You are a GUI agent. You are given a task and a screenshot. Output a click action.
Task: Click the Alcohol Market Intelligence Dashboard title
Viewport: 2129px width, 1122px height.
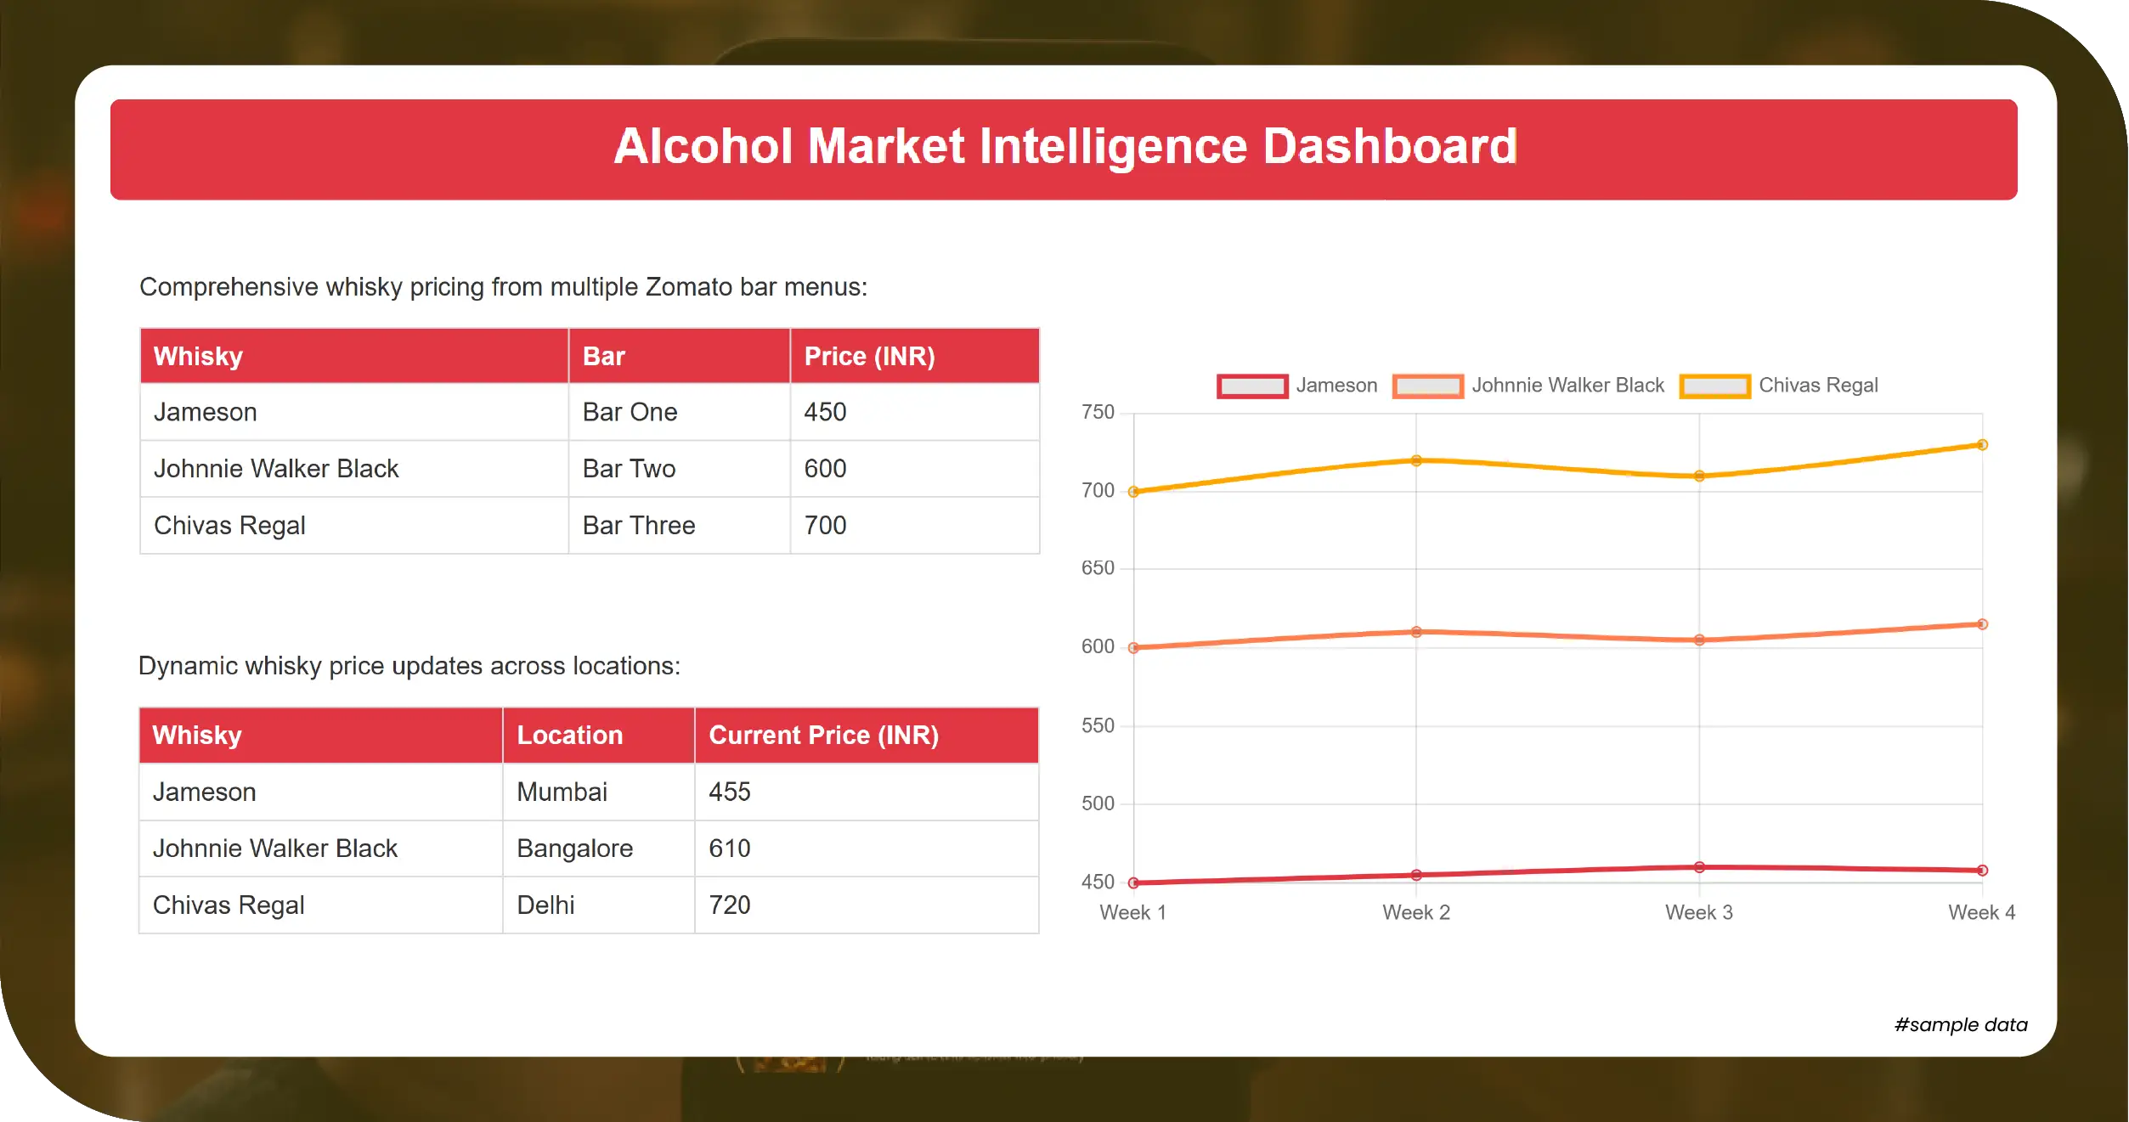[1064, 146]
